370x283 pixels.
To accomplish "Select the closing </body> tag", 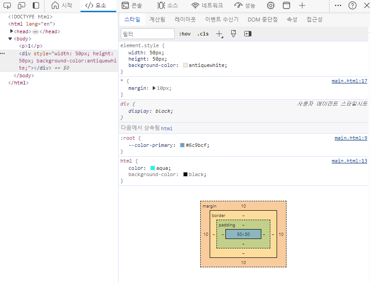I will pos(24,75).
